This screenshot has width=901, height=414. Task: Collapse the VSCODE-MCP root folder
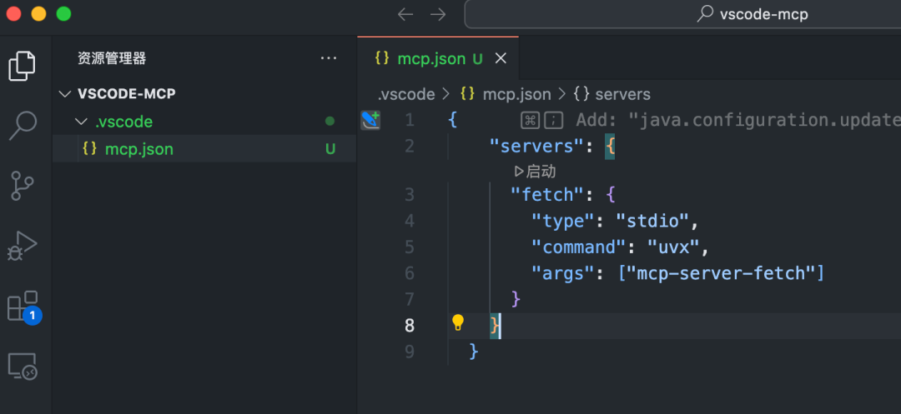(x=64, y=93)
